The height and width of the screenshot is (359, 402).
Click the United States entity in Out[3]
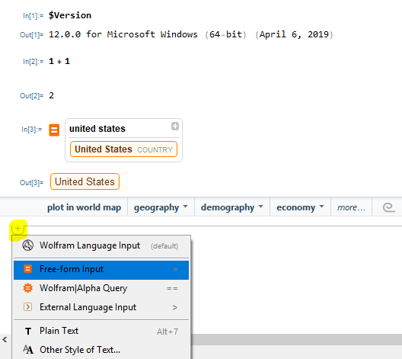[x=85, y=181]
